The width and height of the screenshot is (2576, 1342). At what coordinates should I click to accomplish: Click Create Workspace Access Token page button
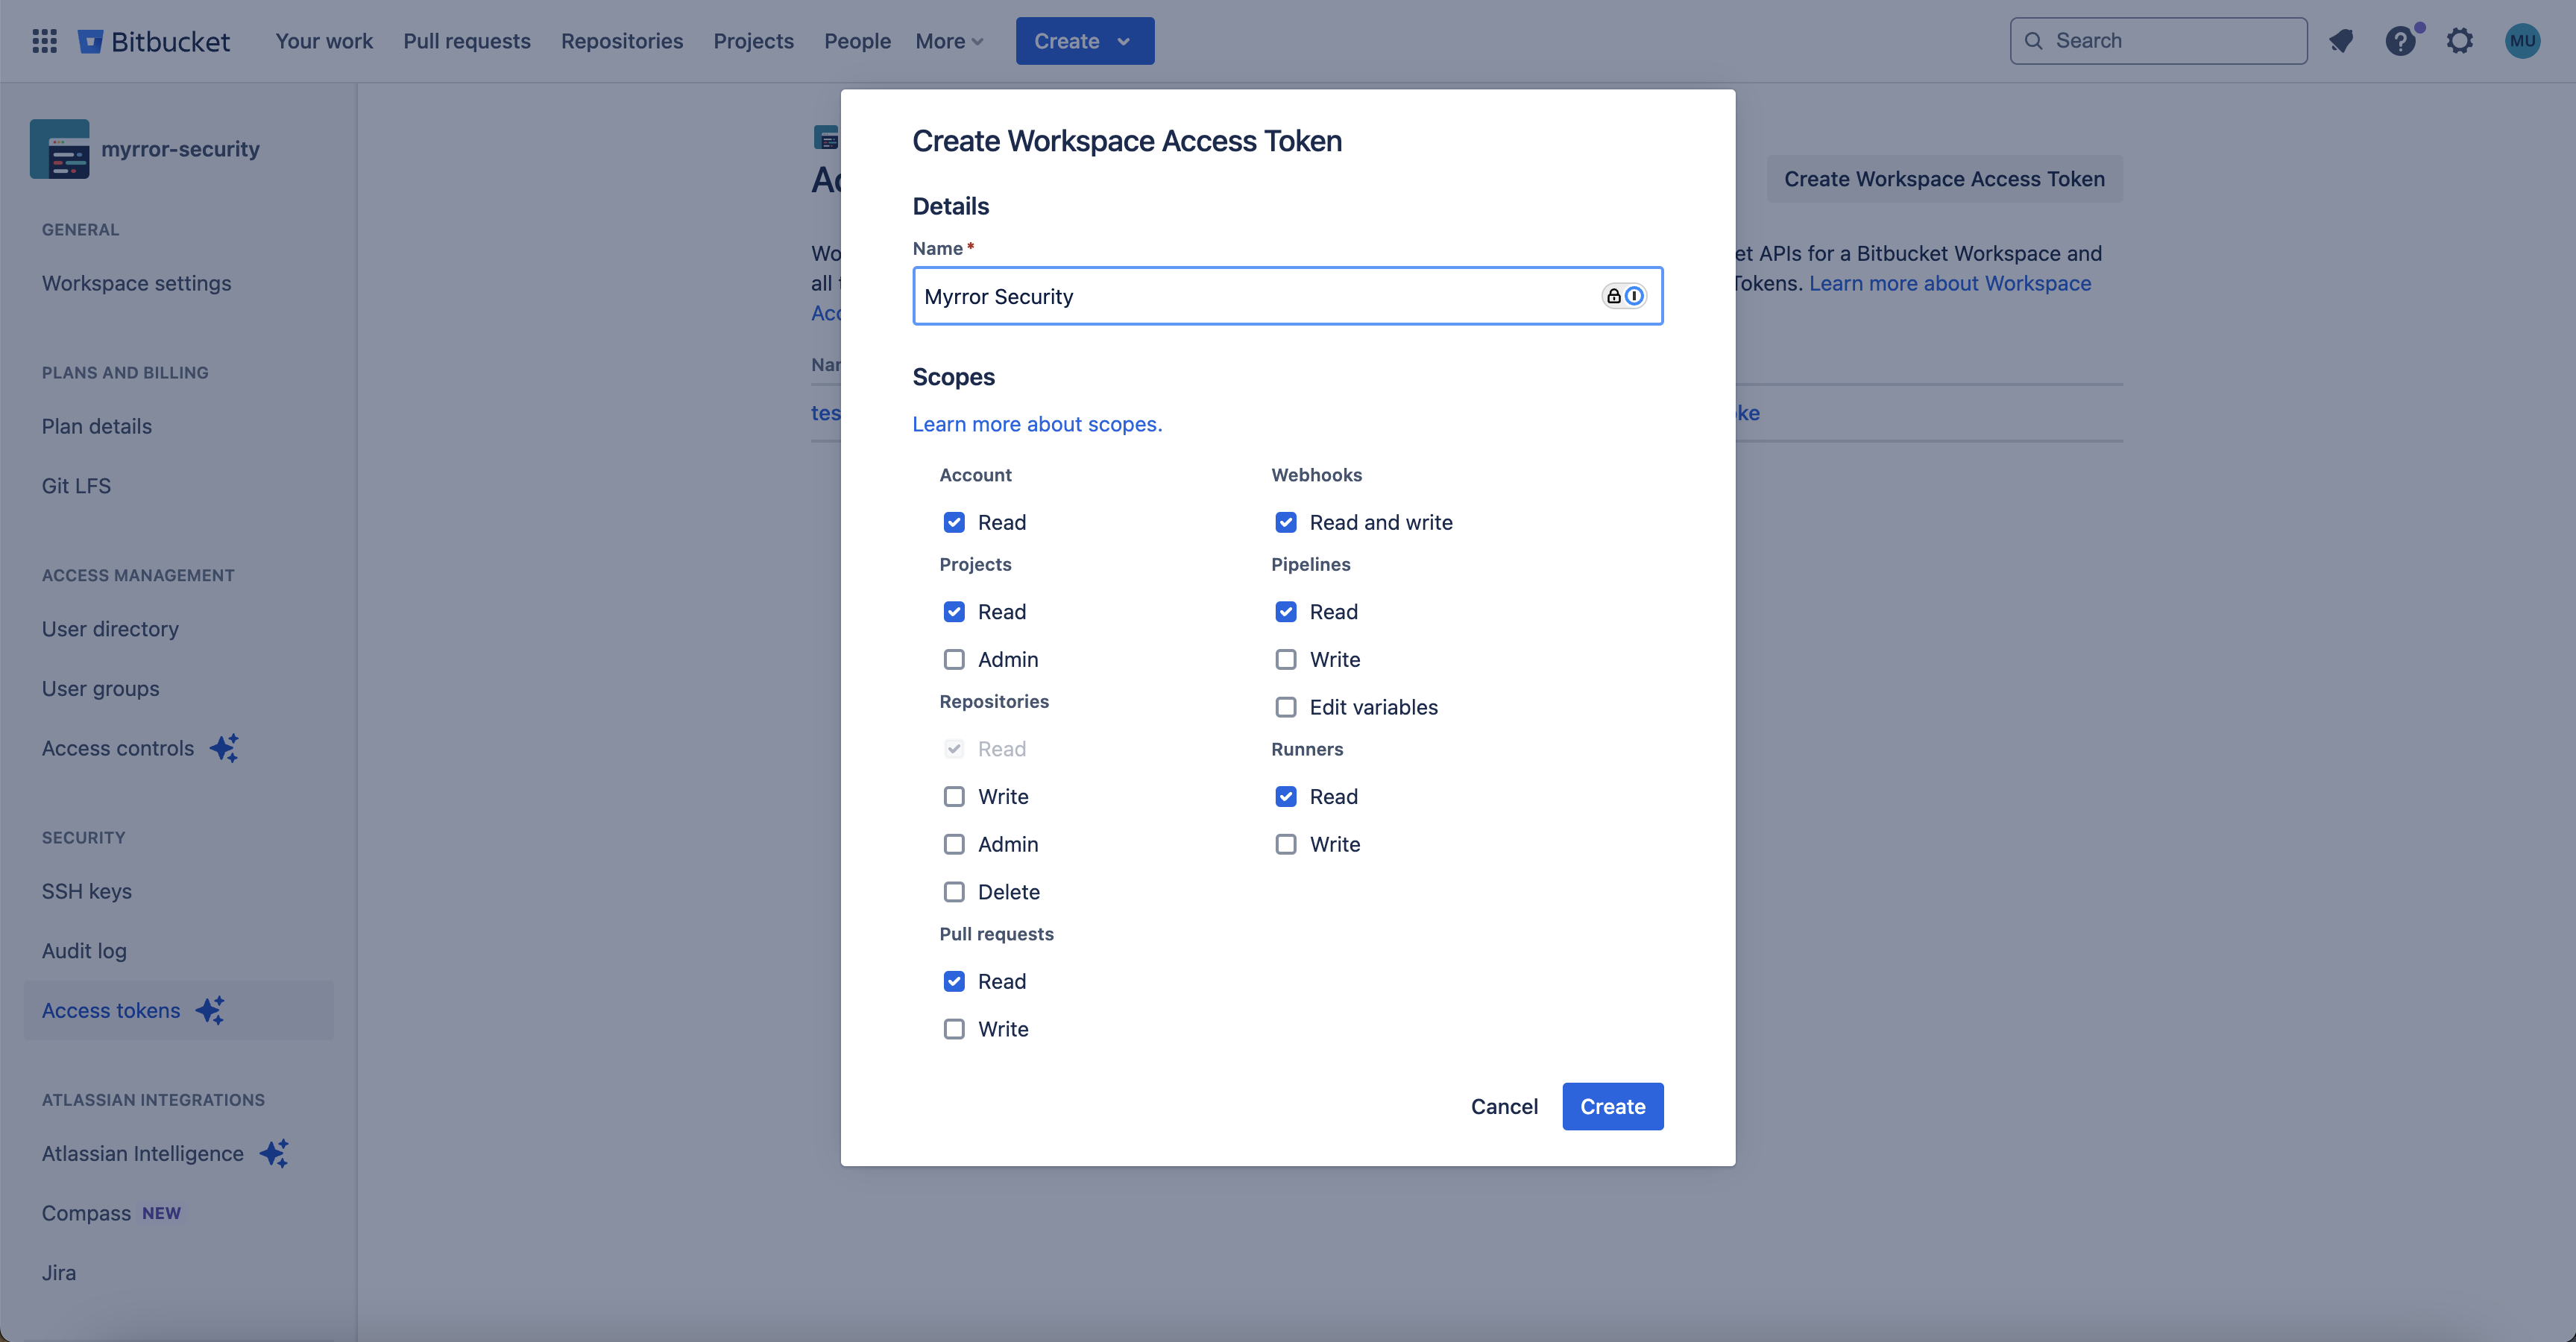point(1944,179)
